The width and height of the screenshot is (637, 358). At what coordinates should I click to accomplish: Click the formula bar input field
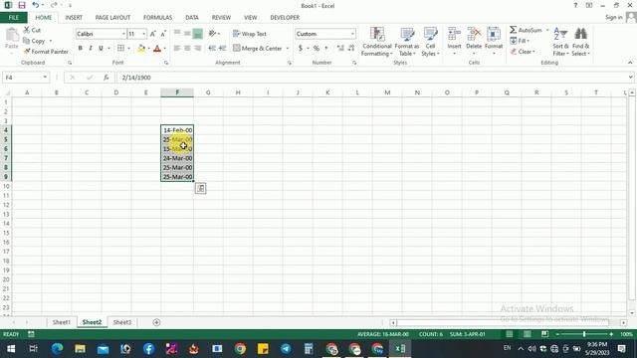tap(372, 78)
